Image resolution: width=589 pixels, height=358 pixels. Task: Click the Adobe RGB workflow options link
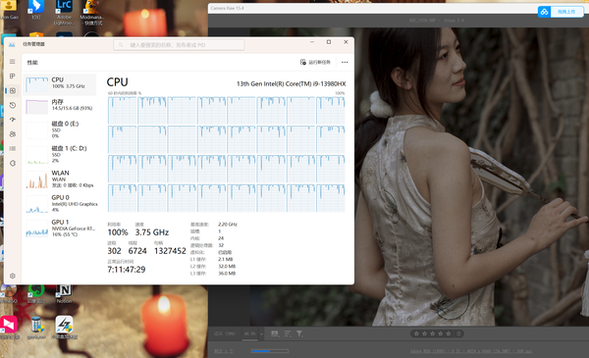471,351
